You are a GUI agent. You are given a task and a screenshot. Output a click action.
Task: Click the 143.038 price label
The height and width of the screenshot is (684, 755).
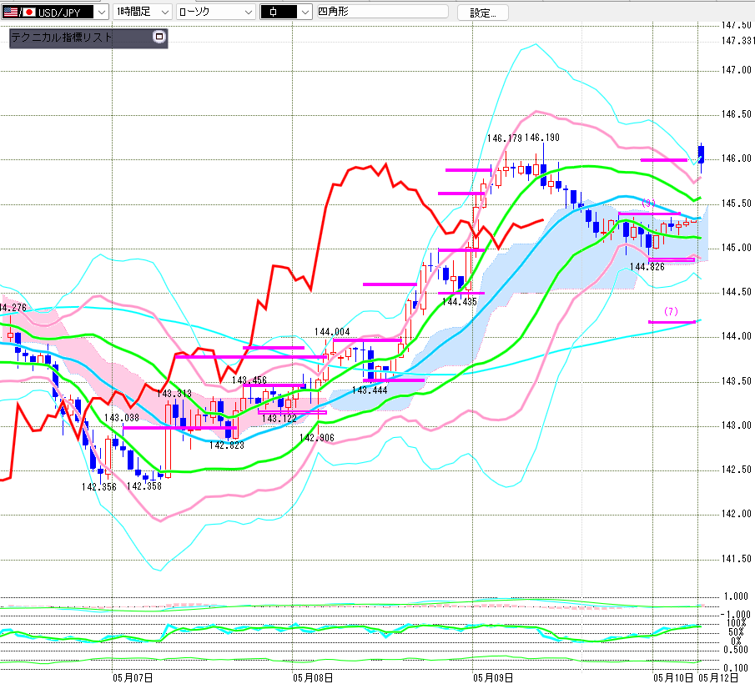click(x=122, y=418)
